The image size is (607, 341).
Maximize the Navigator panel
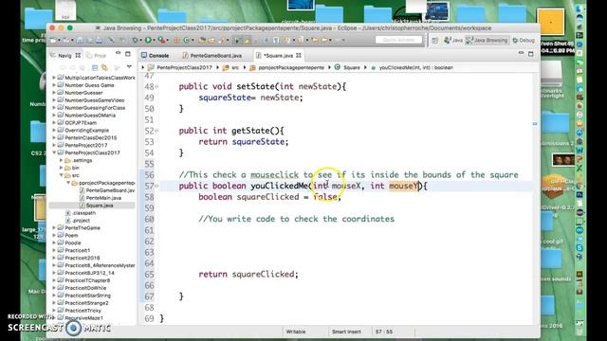128,54
